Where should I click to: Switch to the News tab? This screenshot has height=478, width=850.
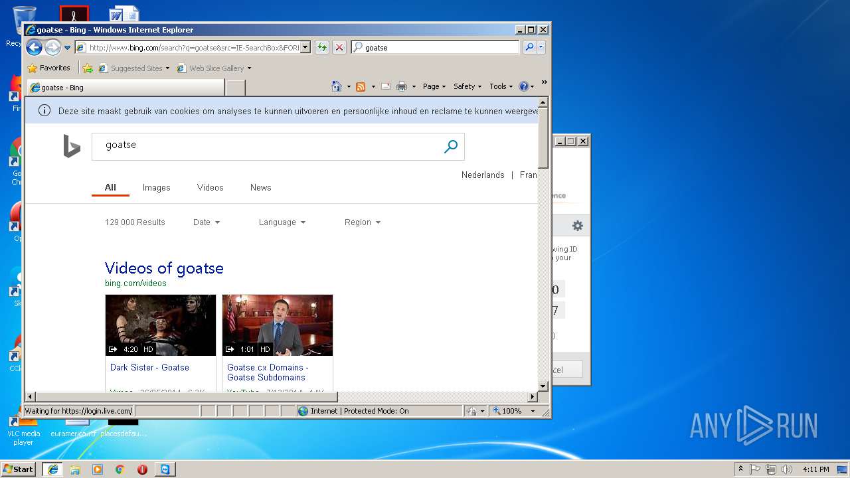[x=261, y=188]
